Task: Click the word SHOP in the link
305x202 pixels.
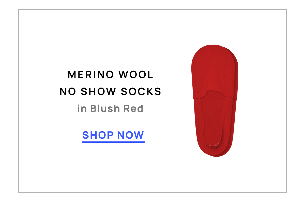Action: [x=97, y=135]
